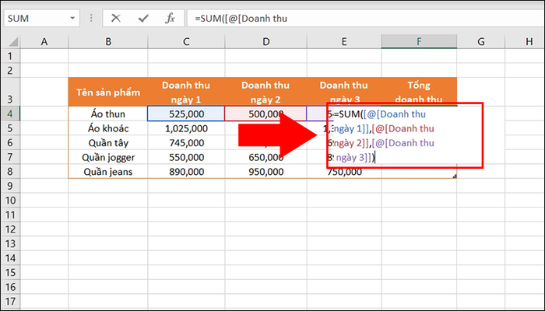
Task: Select column C header
Action: 186,42
